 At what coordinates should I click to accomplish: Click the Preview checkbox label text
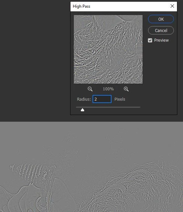tap(161, 40)
